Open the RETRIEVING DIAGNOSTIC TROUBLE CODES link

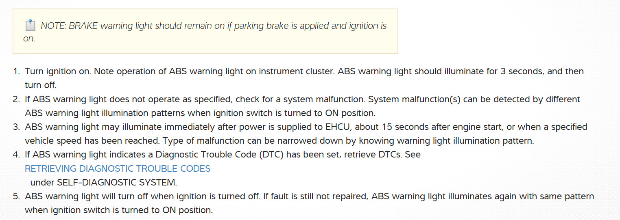[118, 168]
